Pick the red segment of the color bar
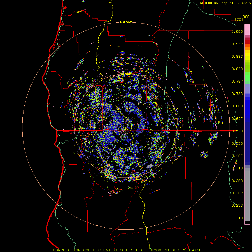Viewport: 252px width, 252px height. coord(247,42)
